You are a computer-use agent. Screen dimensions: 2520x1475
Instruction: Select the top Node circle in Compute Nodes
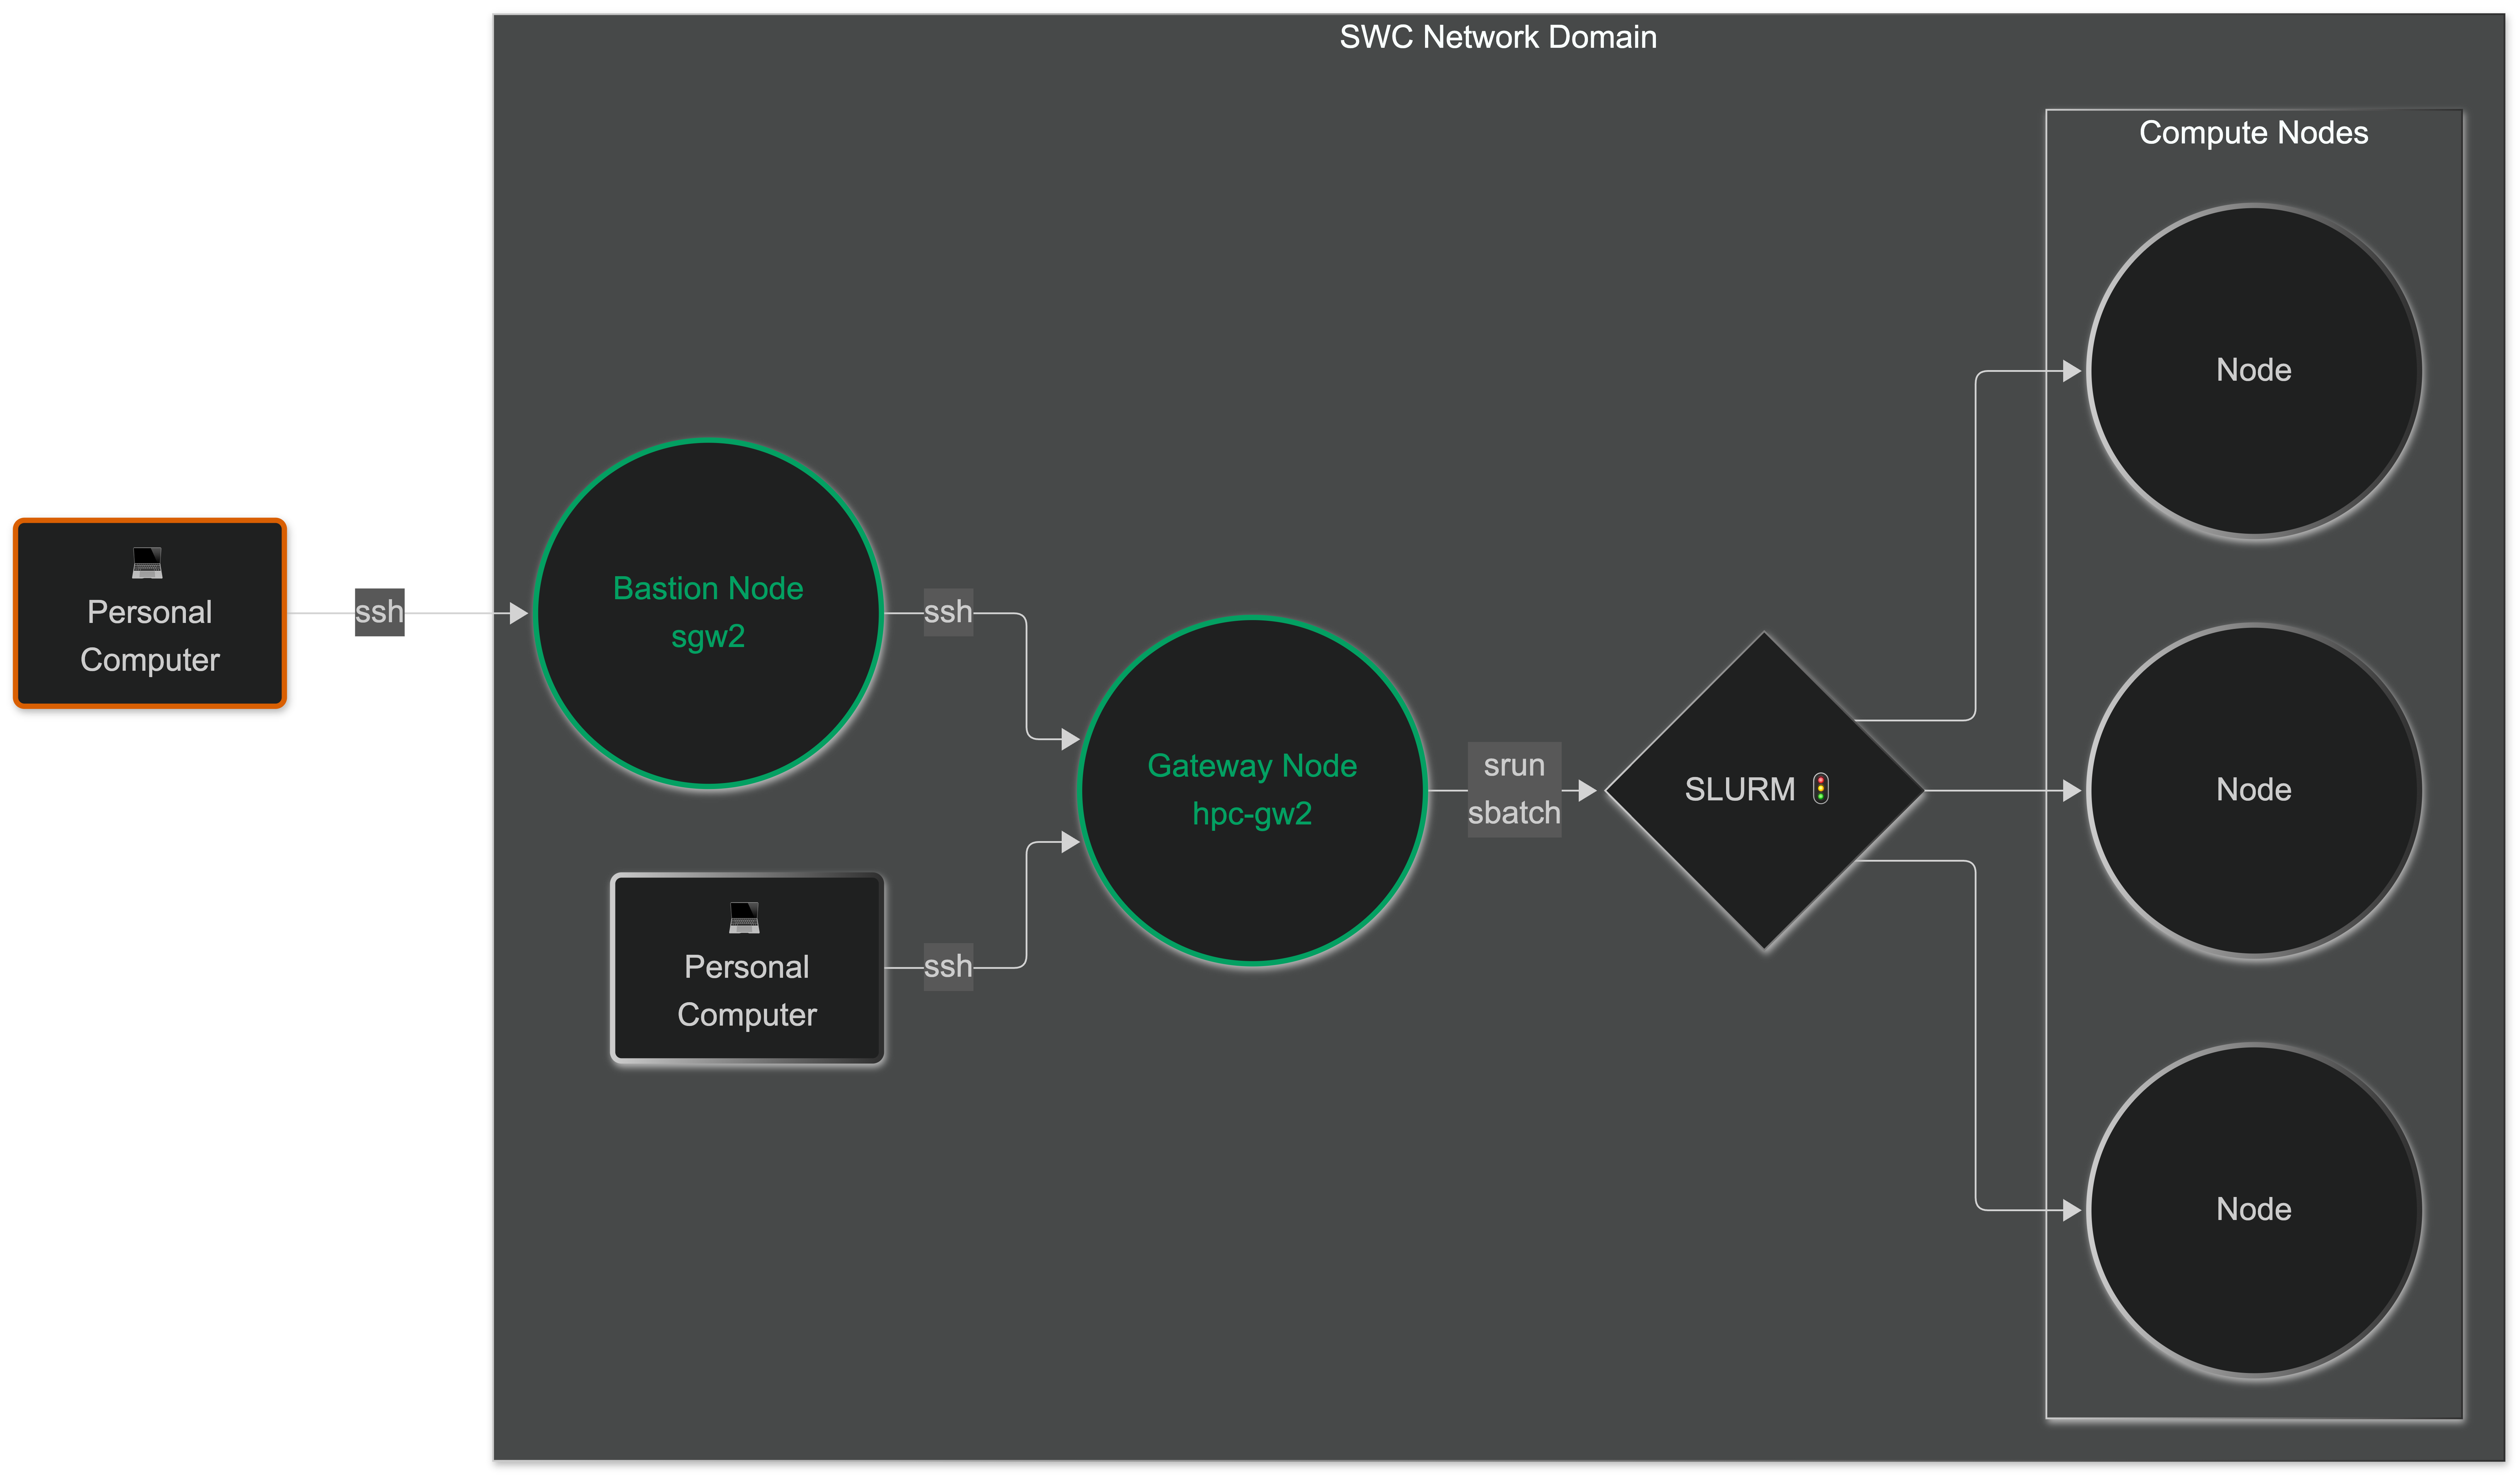pos(2254,371)
